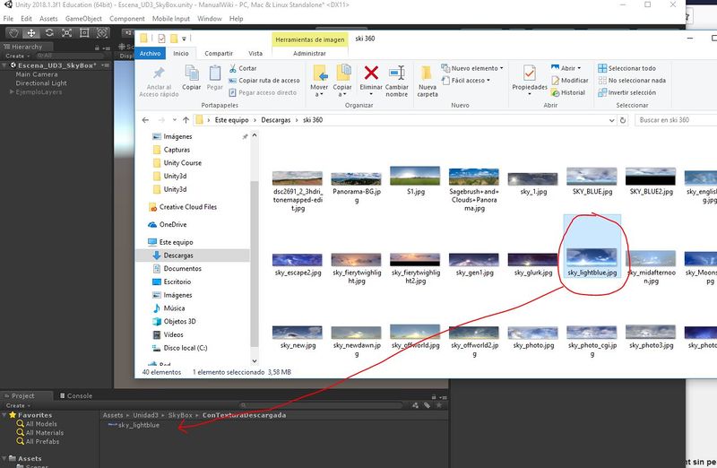Switch to the Compartir ribbon tab
The height and width of the screenshot is (468, 717).
[219, 53]
